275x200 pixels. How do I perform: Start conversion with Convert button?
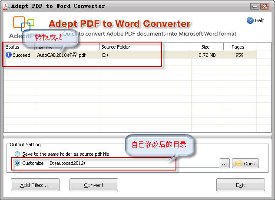tap(94, 185)
